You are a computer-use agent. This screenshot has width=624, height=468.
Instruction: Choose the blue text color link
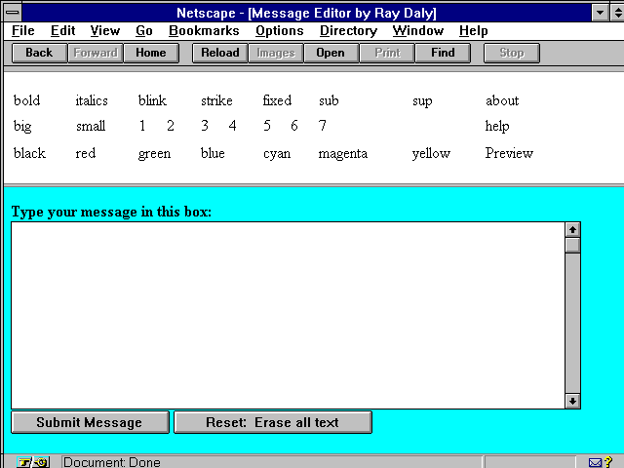point(213,153)
